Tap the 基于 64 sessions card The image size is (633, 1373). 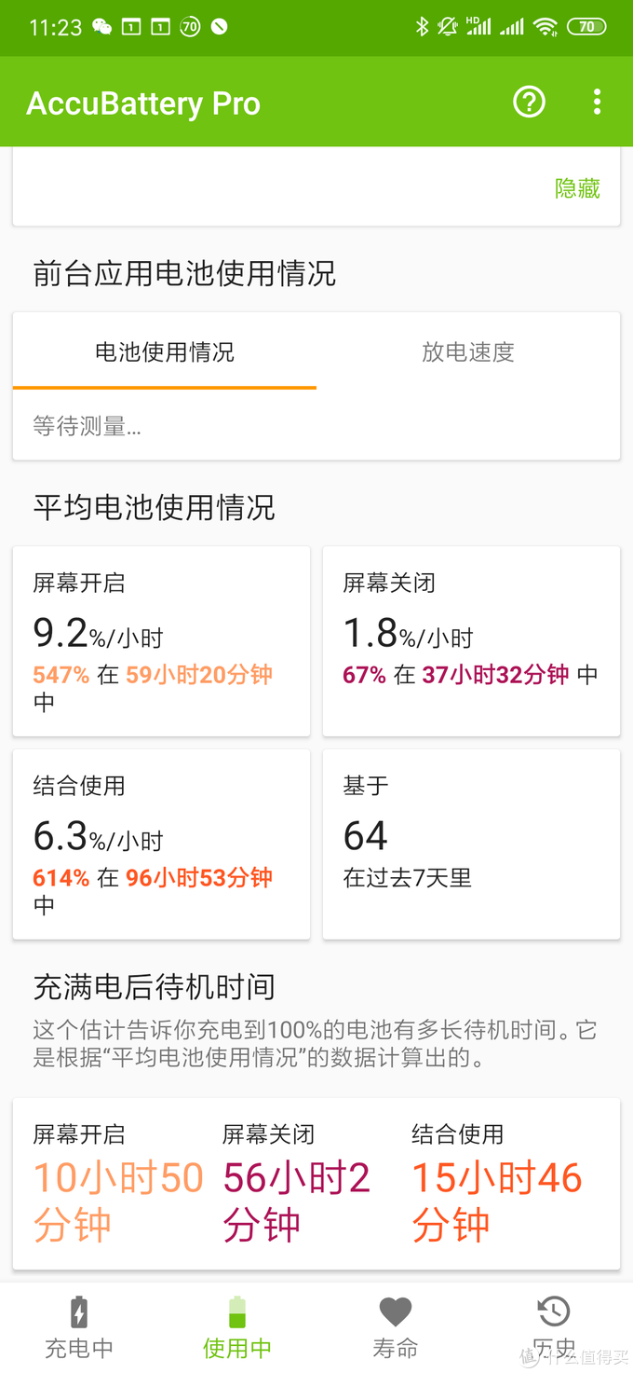(x=471, y=844)
